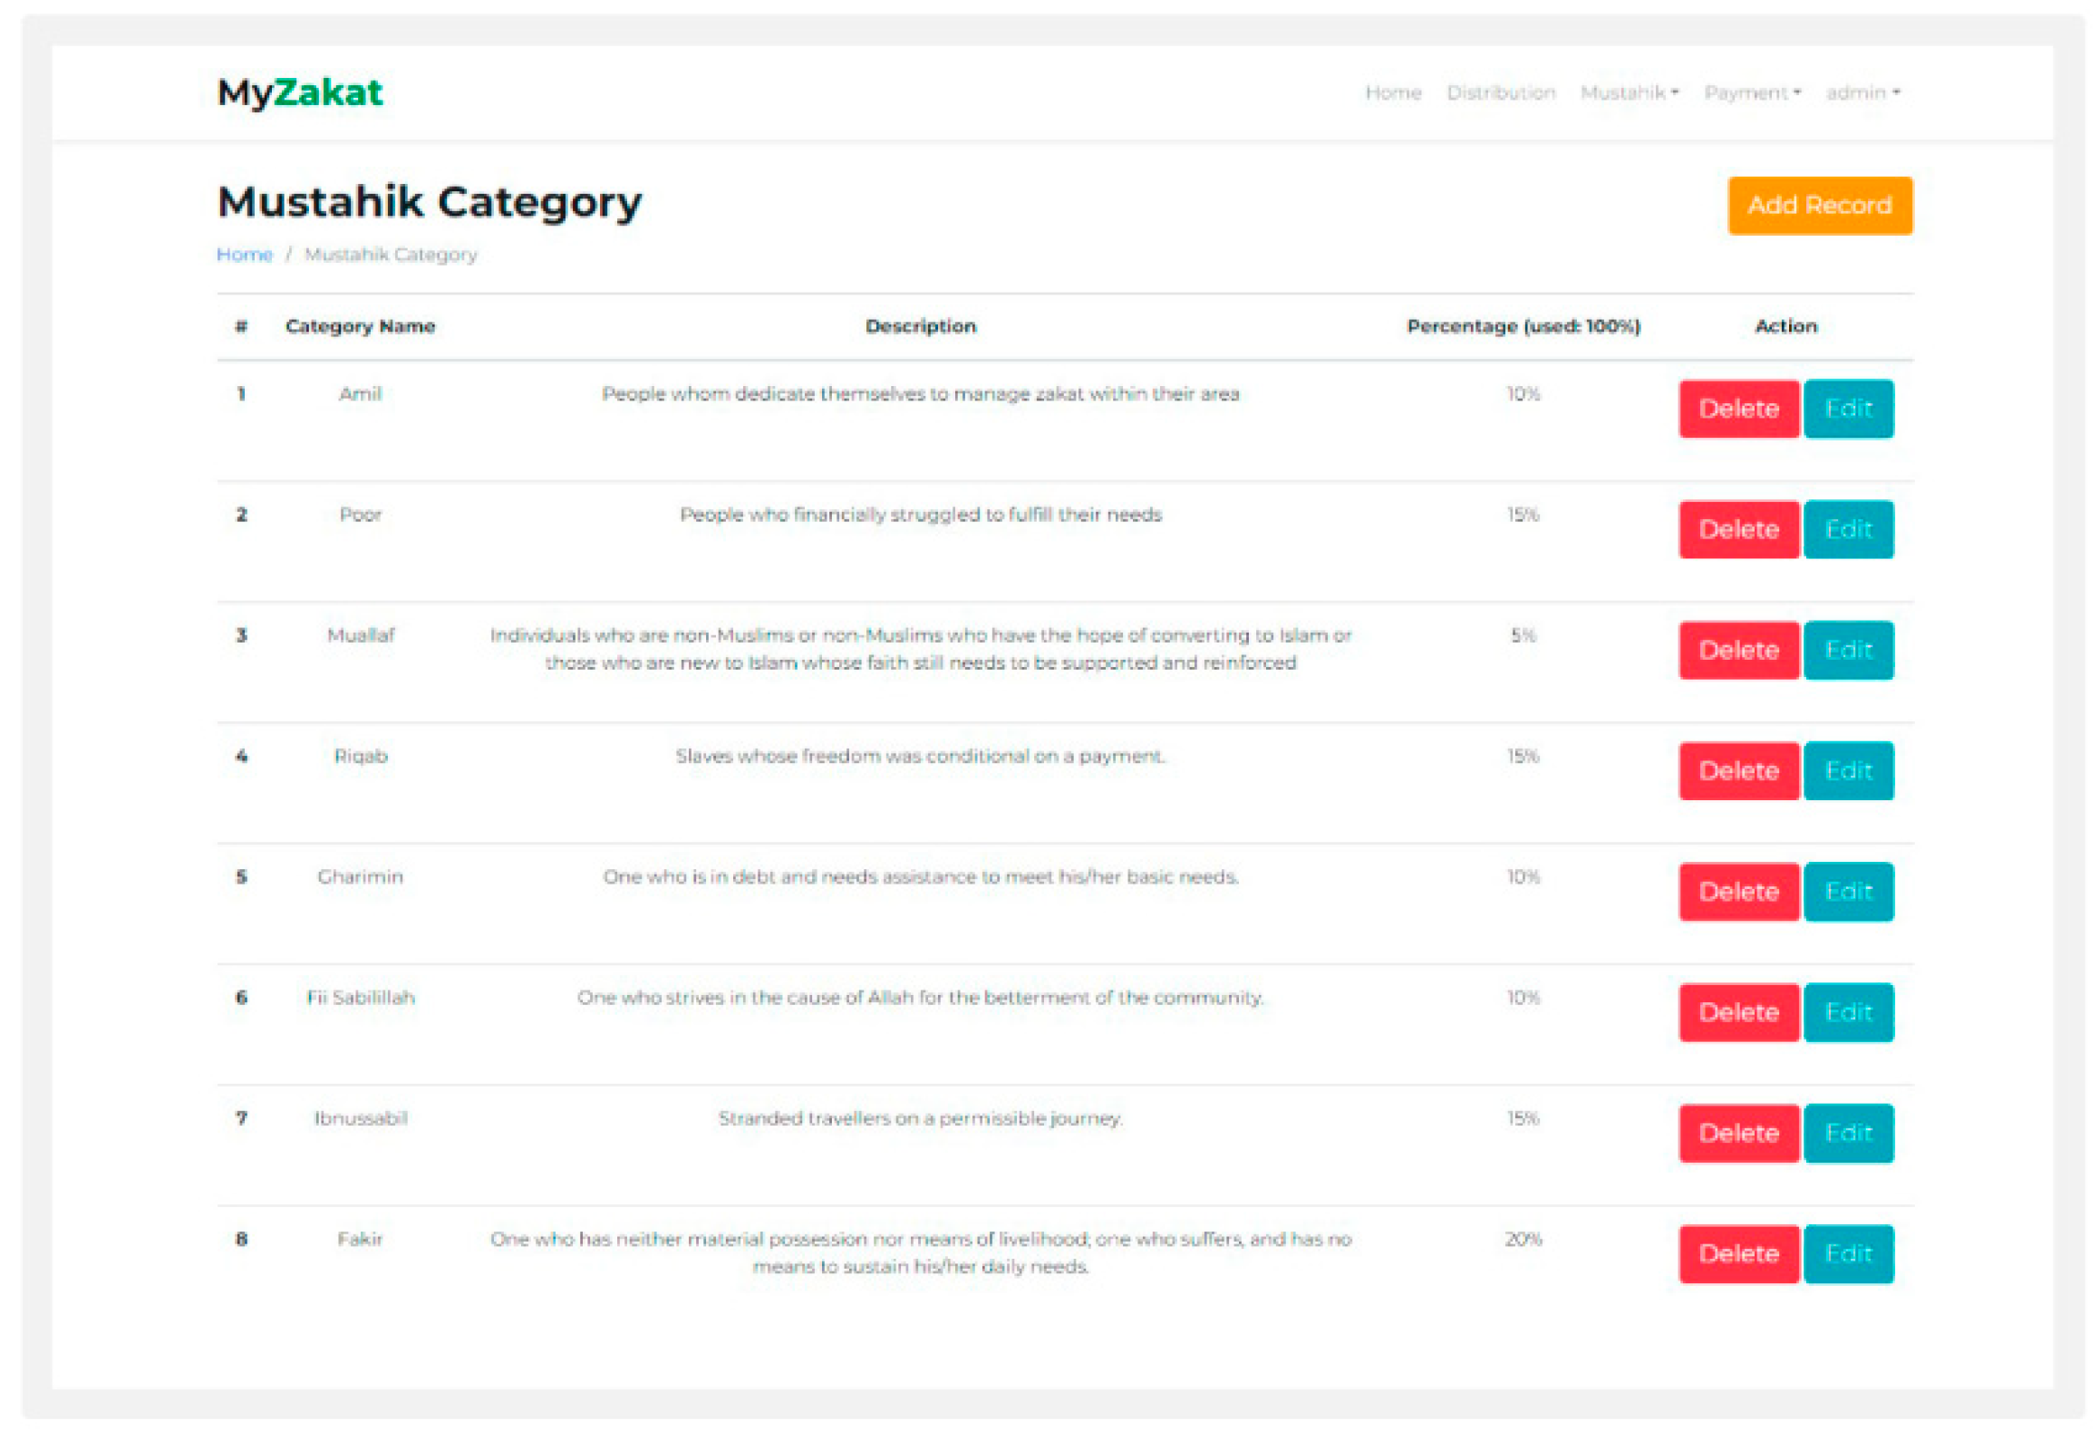Viewport: 2099px width, 1440px height.
Task: Expand the Payment dropdown
Action: pos(1751,92)
